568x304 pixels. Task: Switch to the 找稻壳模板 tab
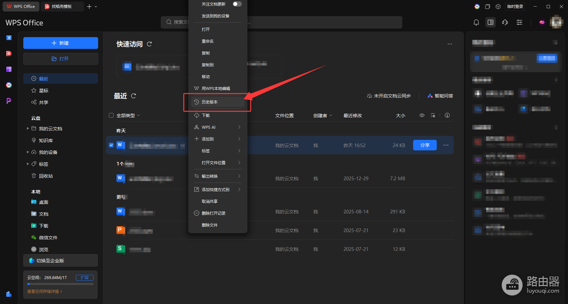pyautogui.click(x=62, y=7)
